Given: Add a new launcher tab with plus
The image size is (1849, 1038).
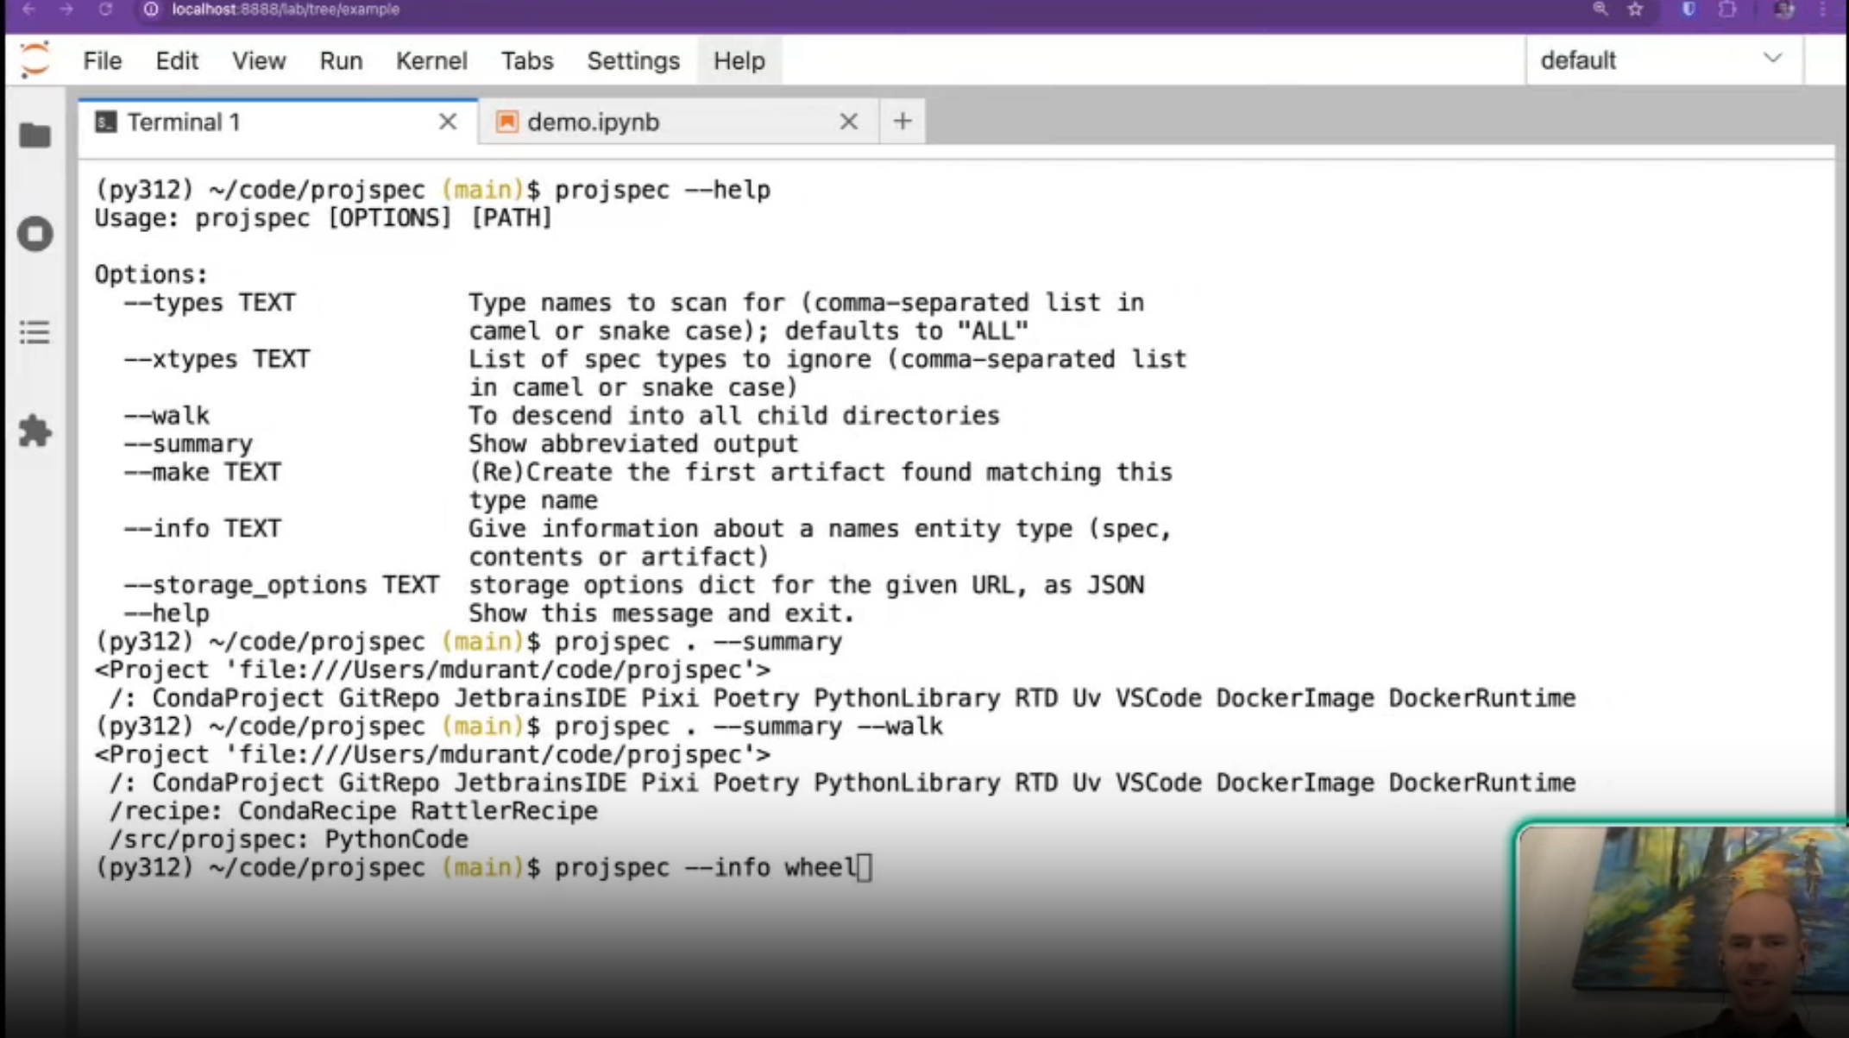Looking at the screenshot, I should (902, 122).
